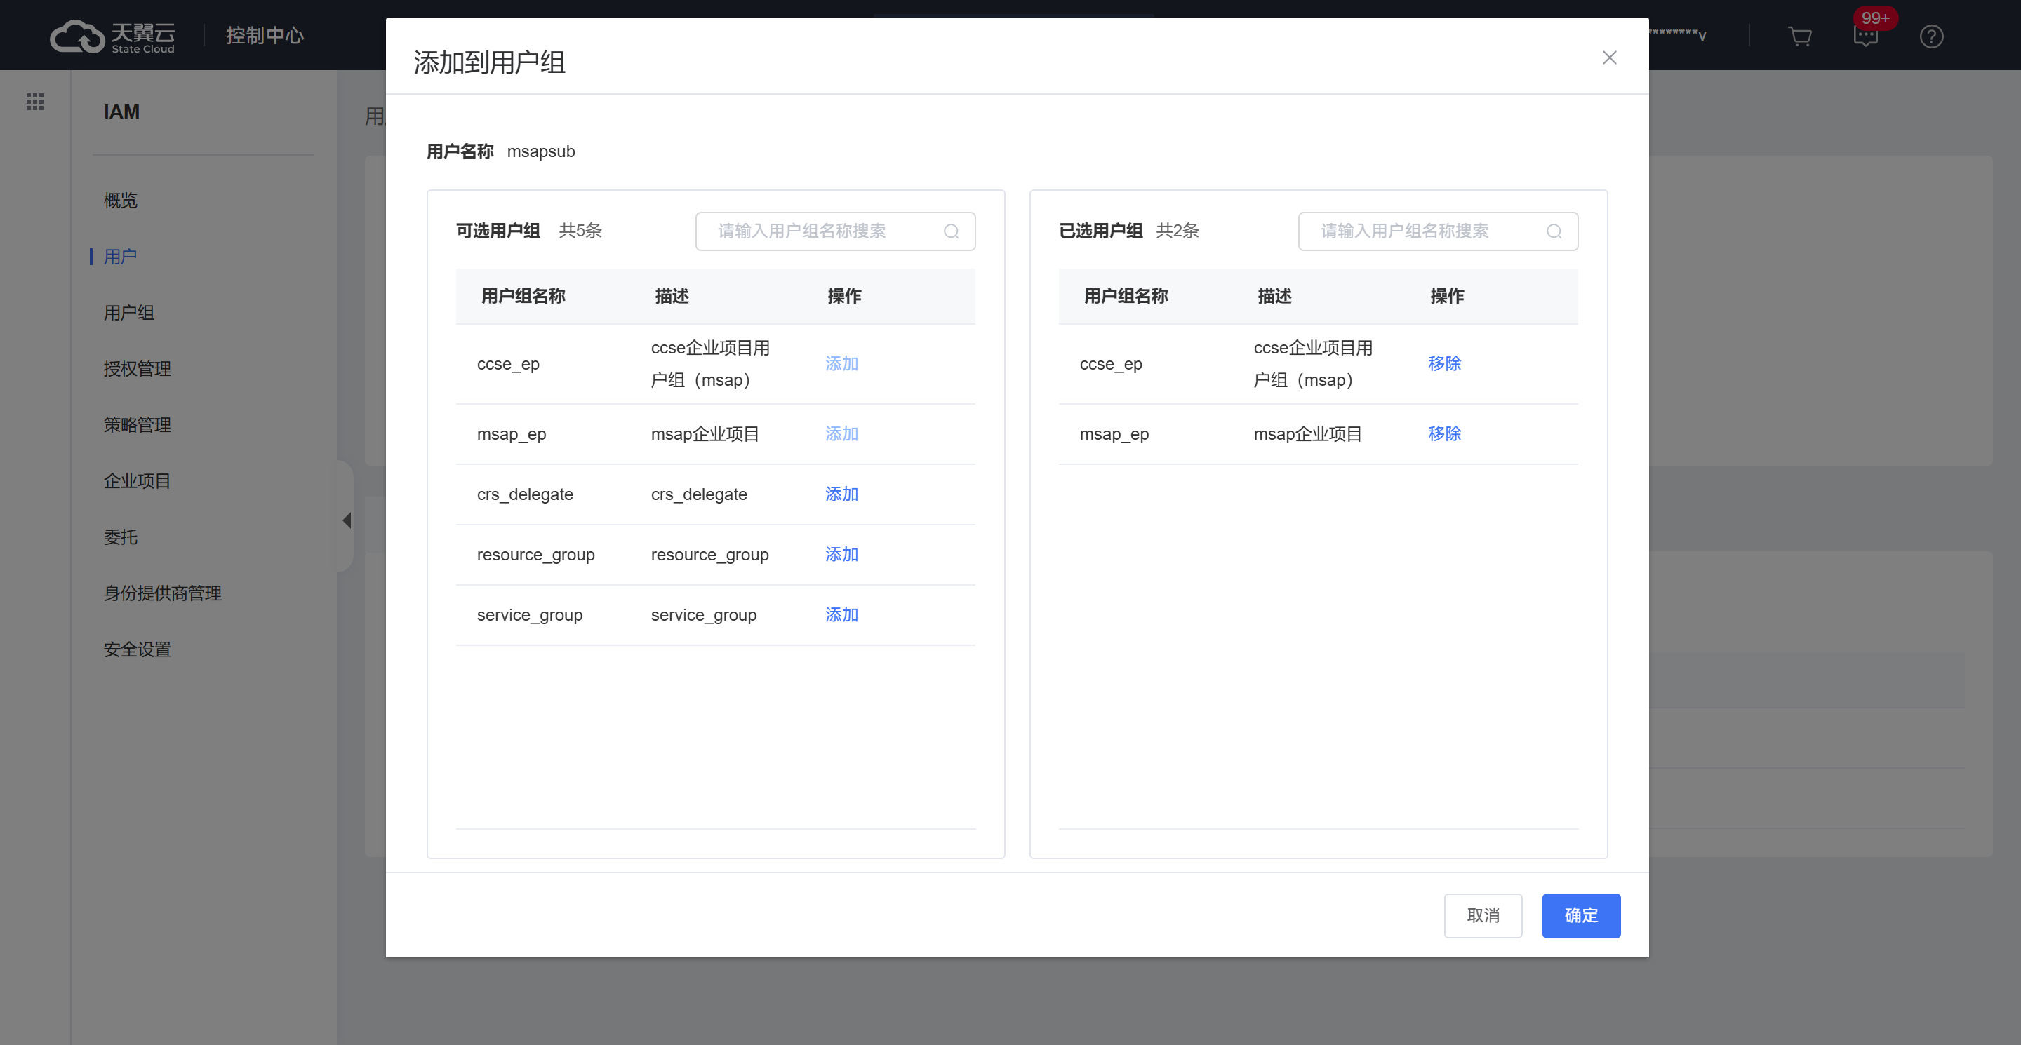2021x1045 pixels.
Task: Click the IAM sidebar heading
Action: (121, 112)
